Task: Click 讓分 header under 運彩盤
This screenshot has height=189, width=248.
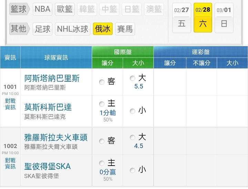Action: [170, 63]
